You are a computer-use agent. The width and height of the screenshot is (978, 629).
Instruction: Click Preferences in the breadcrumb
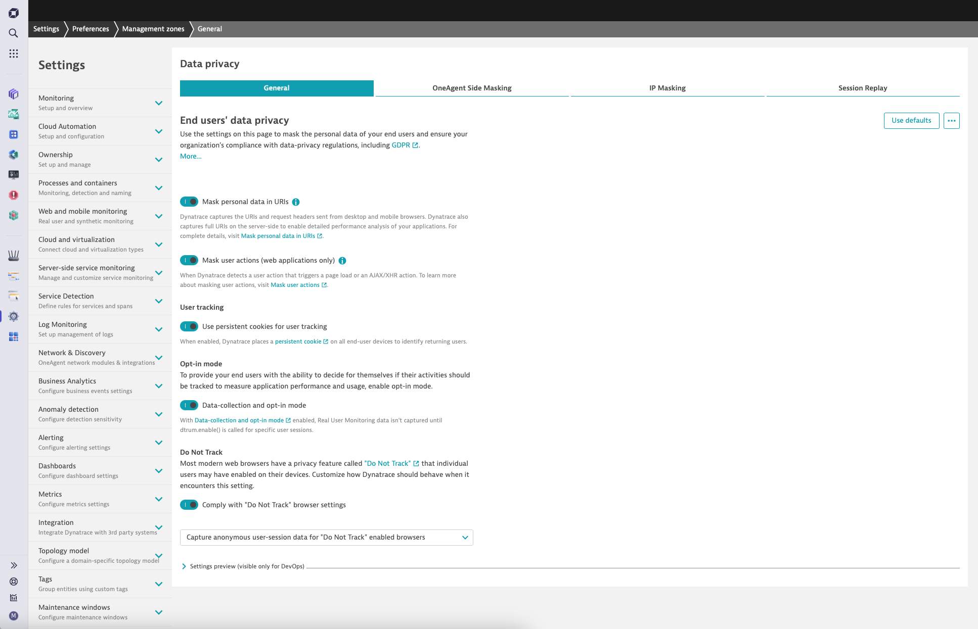(90, 29)
